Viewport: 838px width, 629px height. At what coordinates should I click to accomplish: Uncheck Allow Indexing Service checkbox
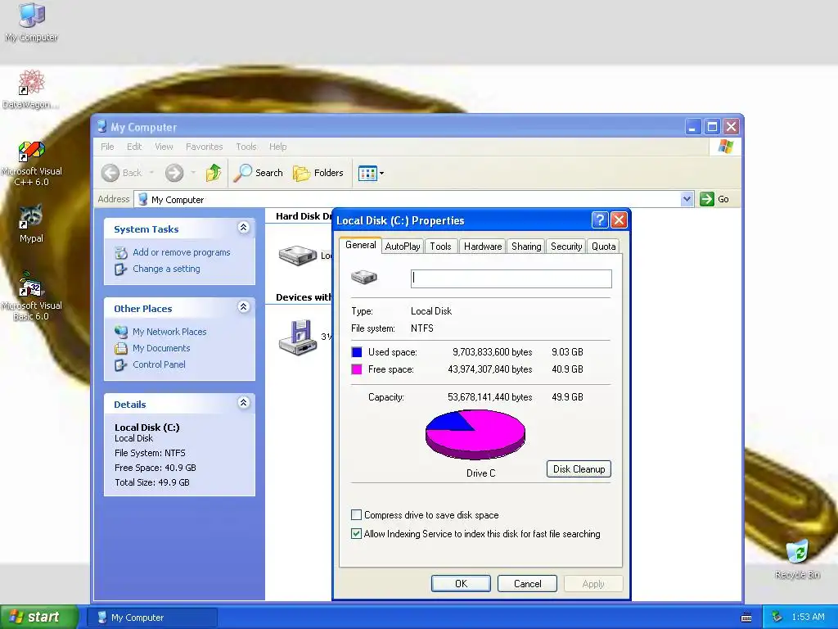pos(357,533)
